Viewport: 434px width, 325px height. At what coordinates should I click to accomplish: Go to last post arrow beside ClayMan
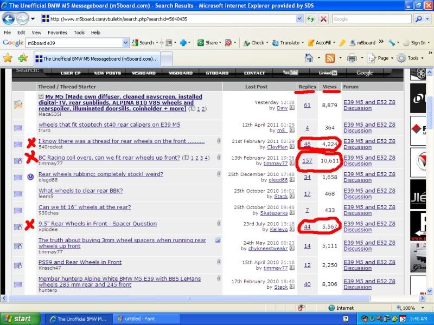(292, 147)
